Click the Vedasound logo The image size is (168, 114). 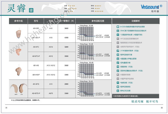pos(151,7)
